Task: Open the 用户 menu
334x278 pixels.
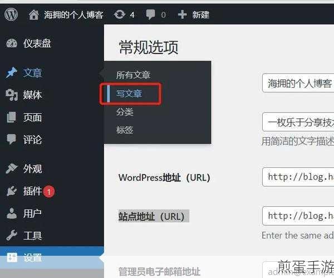Action: coord(32,214)
